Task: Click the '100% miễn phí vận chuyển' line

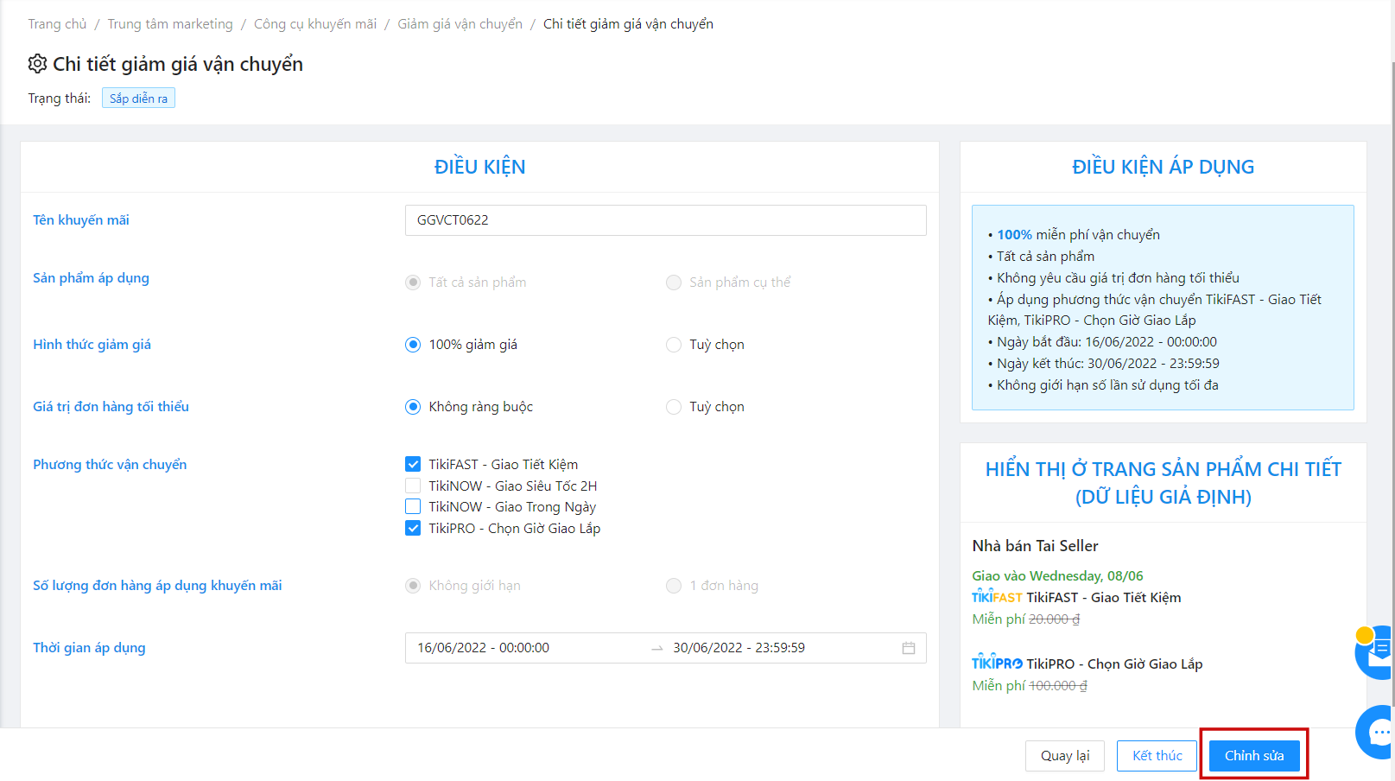Action: [x=1074, y=235]
